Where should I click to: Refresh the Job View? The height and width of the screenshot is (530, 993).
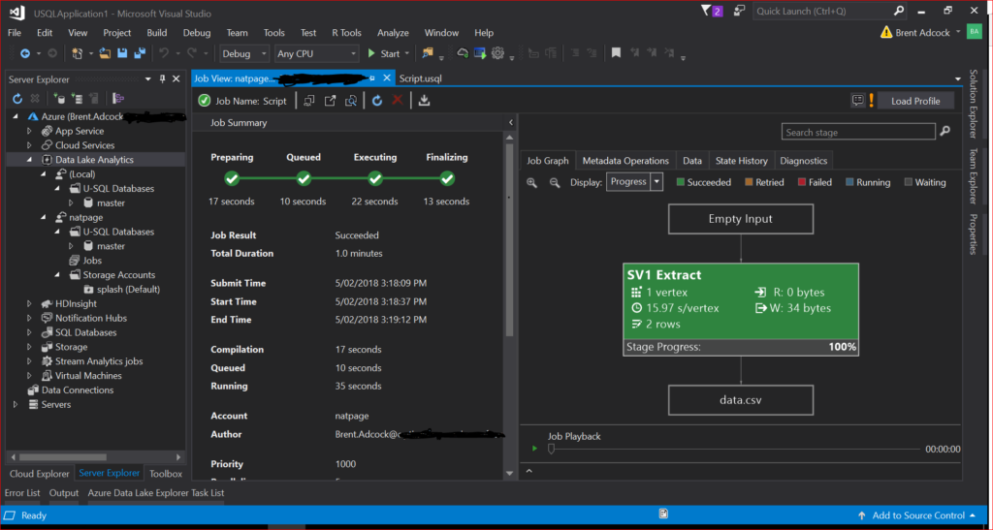tap(377, 101)
